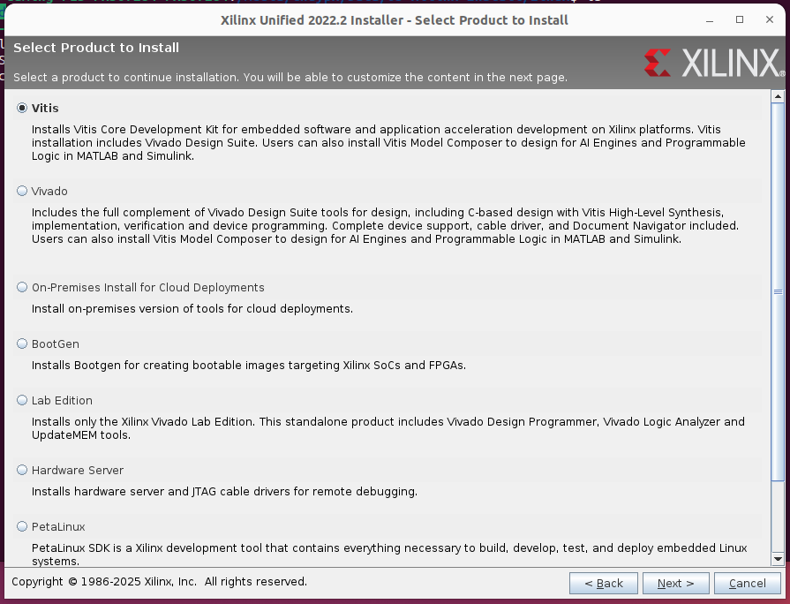Click the PetaLinux SDK description text
The image size is (790, 604).
tap(389, 554)
